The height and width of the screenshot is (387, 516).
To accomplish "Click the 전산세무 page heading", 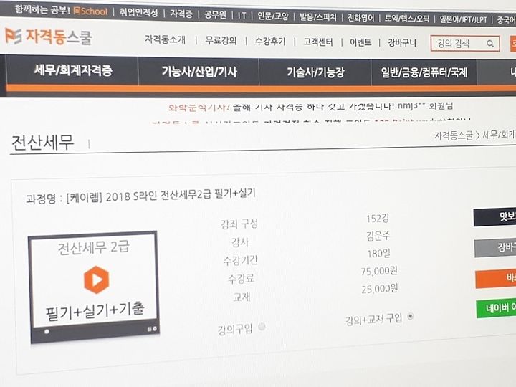I will tap(42, 143).
